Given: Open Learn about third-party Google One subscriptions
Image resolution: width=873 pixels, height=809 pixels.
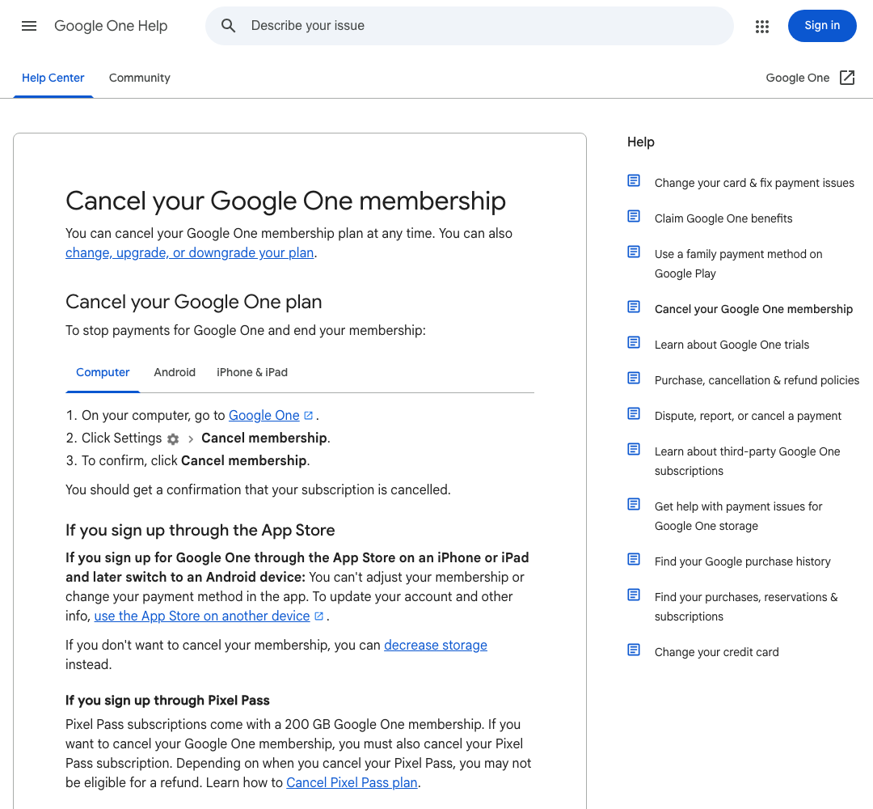Looking at the screenshot, I should pyautogui.click(x=747, y=461).
